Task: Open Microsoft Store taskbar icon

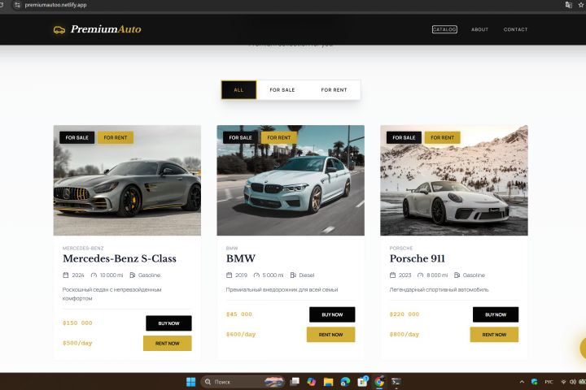Action: point(362,381)
